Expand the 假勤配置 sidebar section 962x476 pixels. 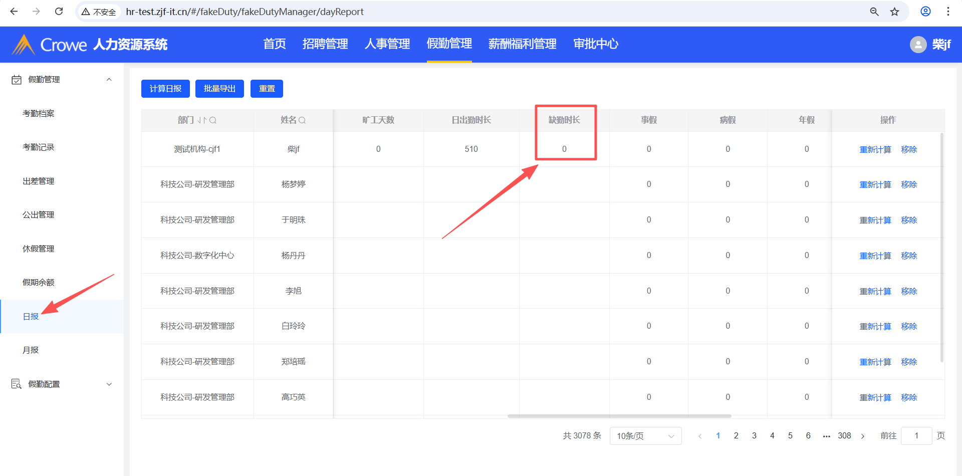[109, 384]
